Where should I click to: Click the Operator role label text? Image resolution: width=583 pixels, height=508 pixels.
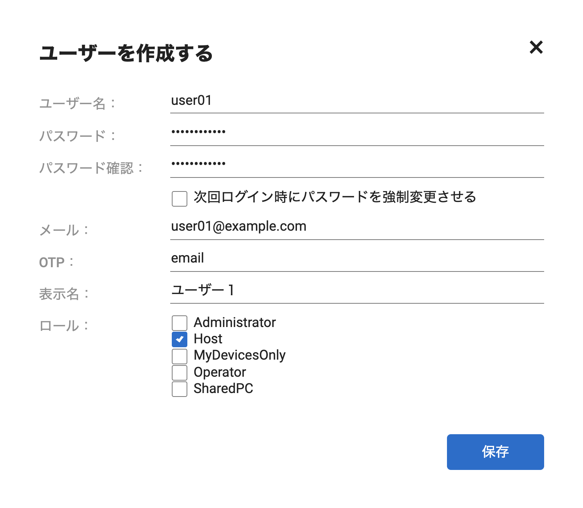point(220,372)
